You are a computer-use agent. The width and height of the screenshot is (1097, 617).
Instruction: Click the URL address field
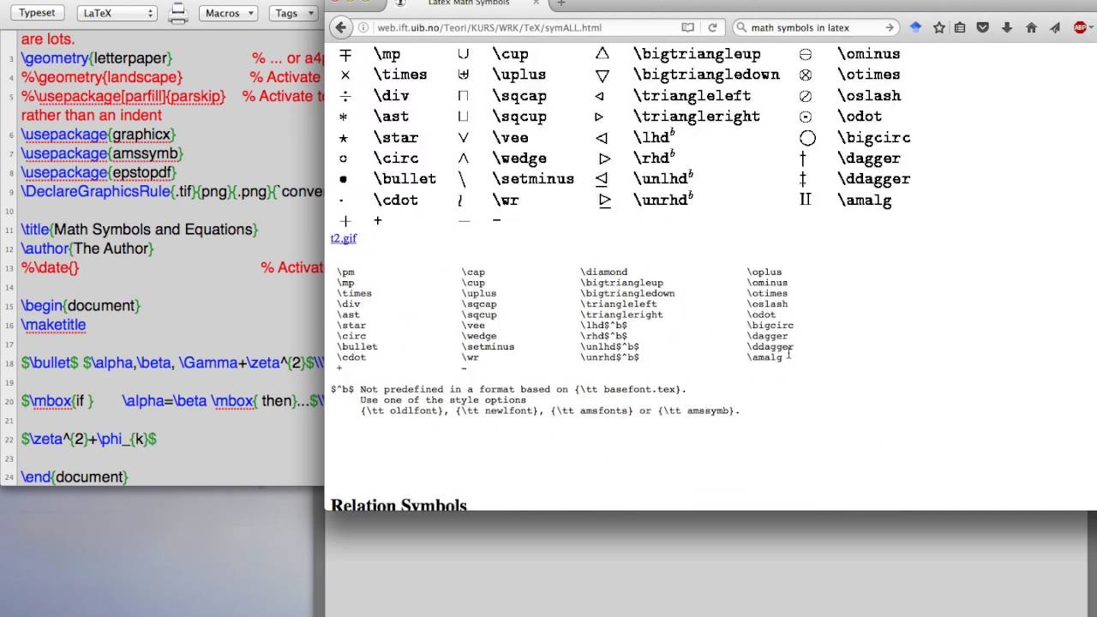(523, 27)
